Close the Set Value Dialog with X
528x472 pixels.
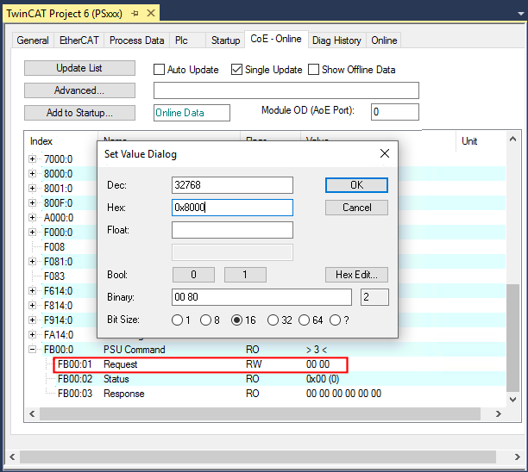click(385, 153)
